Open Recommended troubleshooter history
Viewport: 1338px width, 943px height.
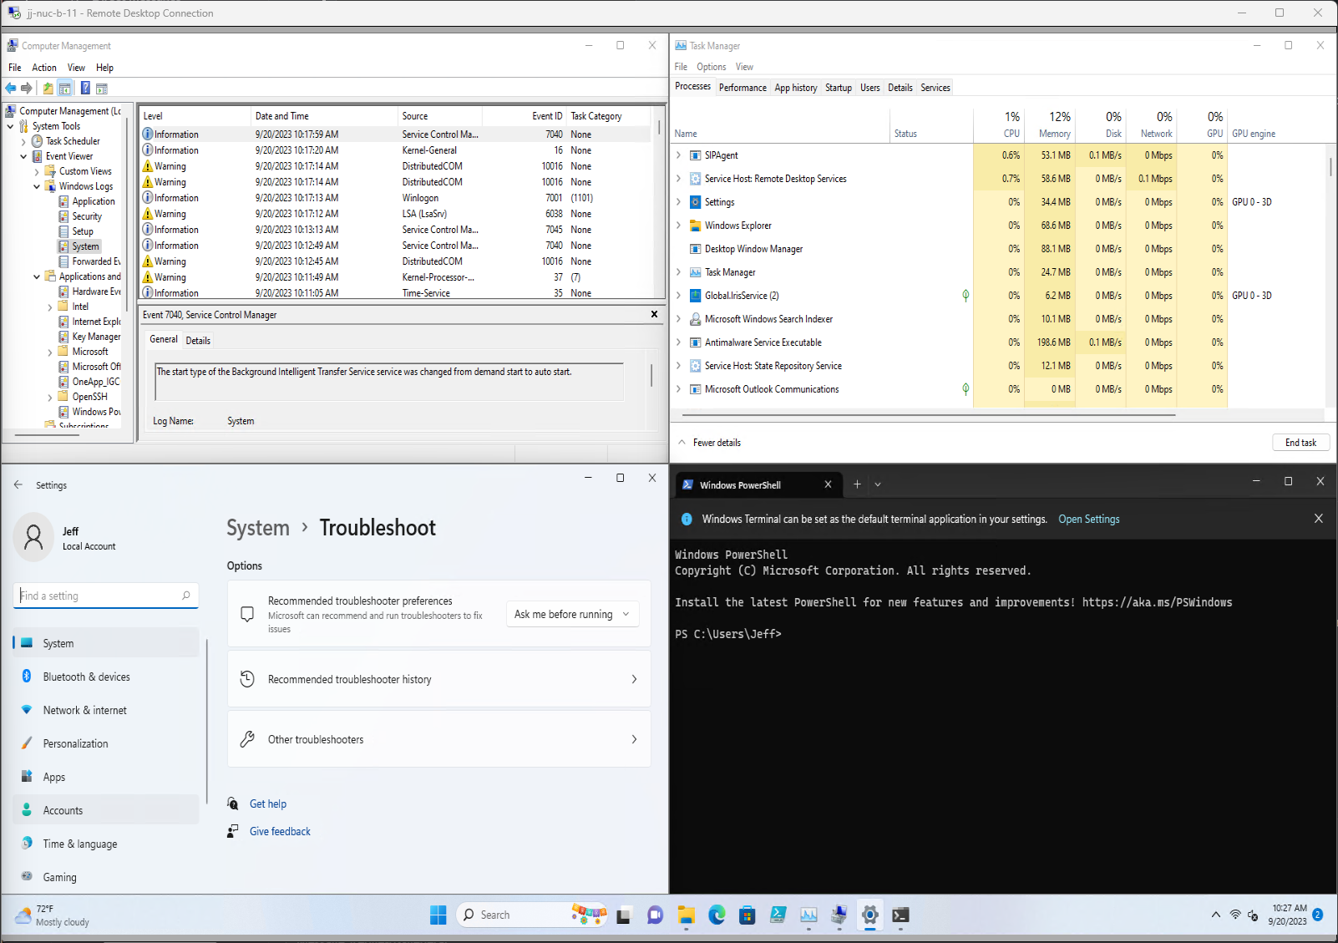pyautogui.click(x=439, y=679)
